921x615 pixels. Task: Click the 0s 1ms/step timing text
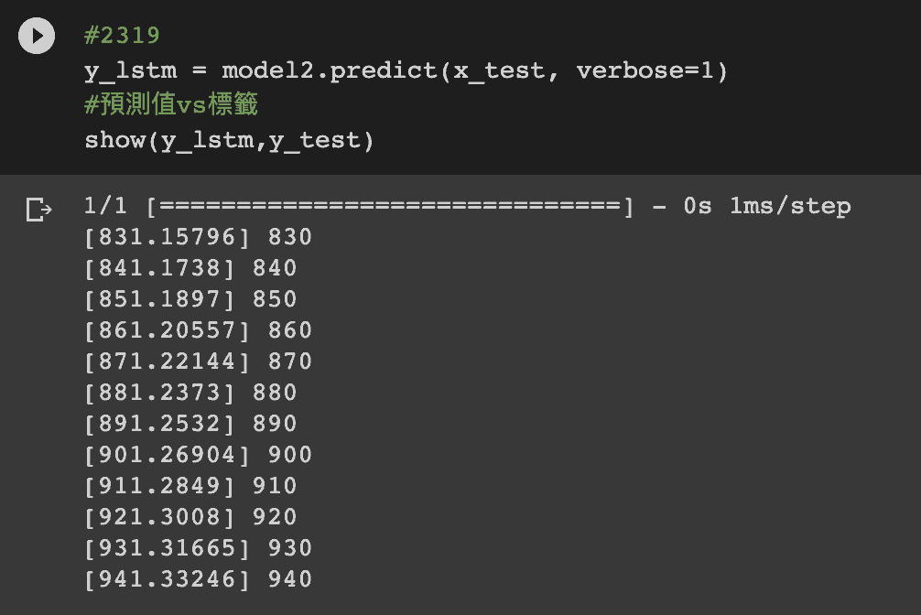point(766,206)
